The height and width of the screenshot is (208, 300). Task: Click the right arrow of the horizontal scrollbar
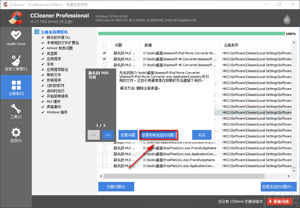coord(288,176)
